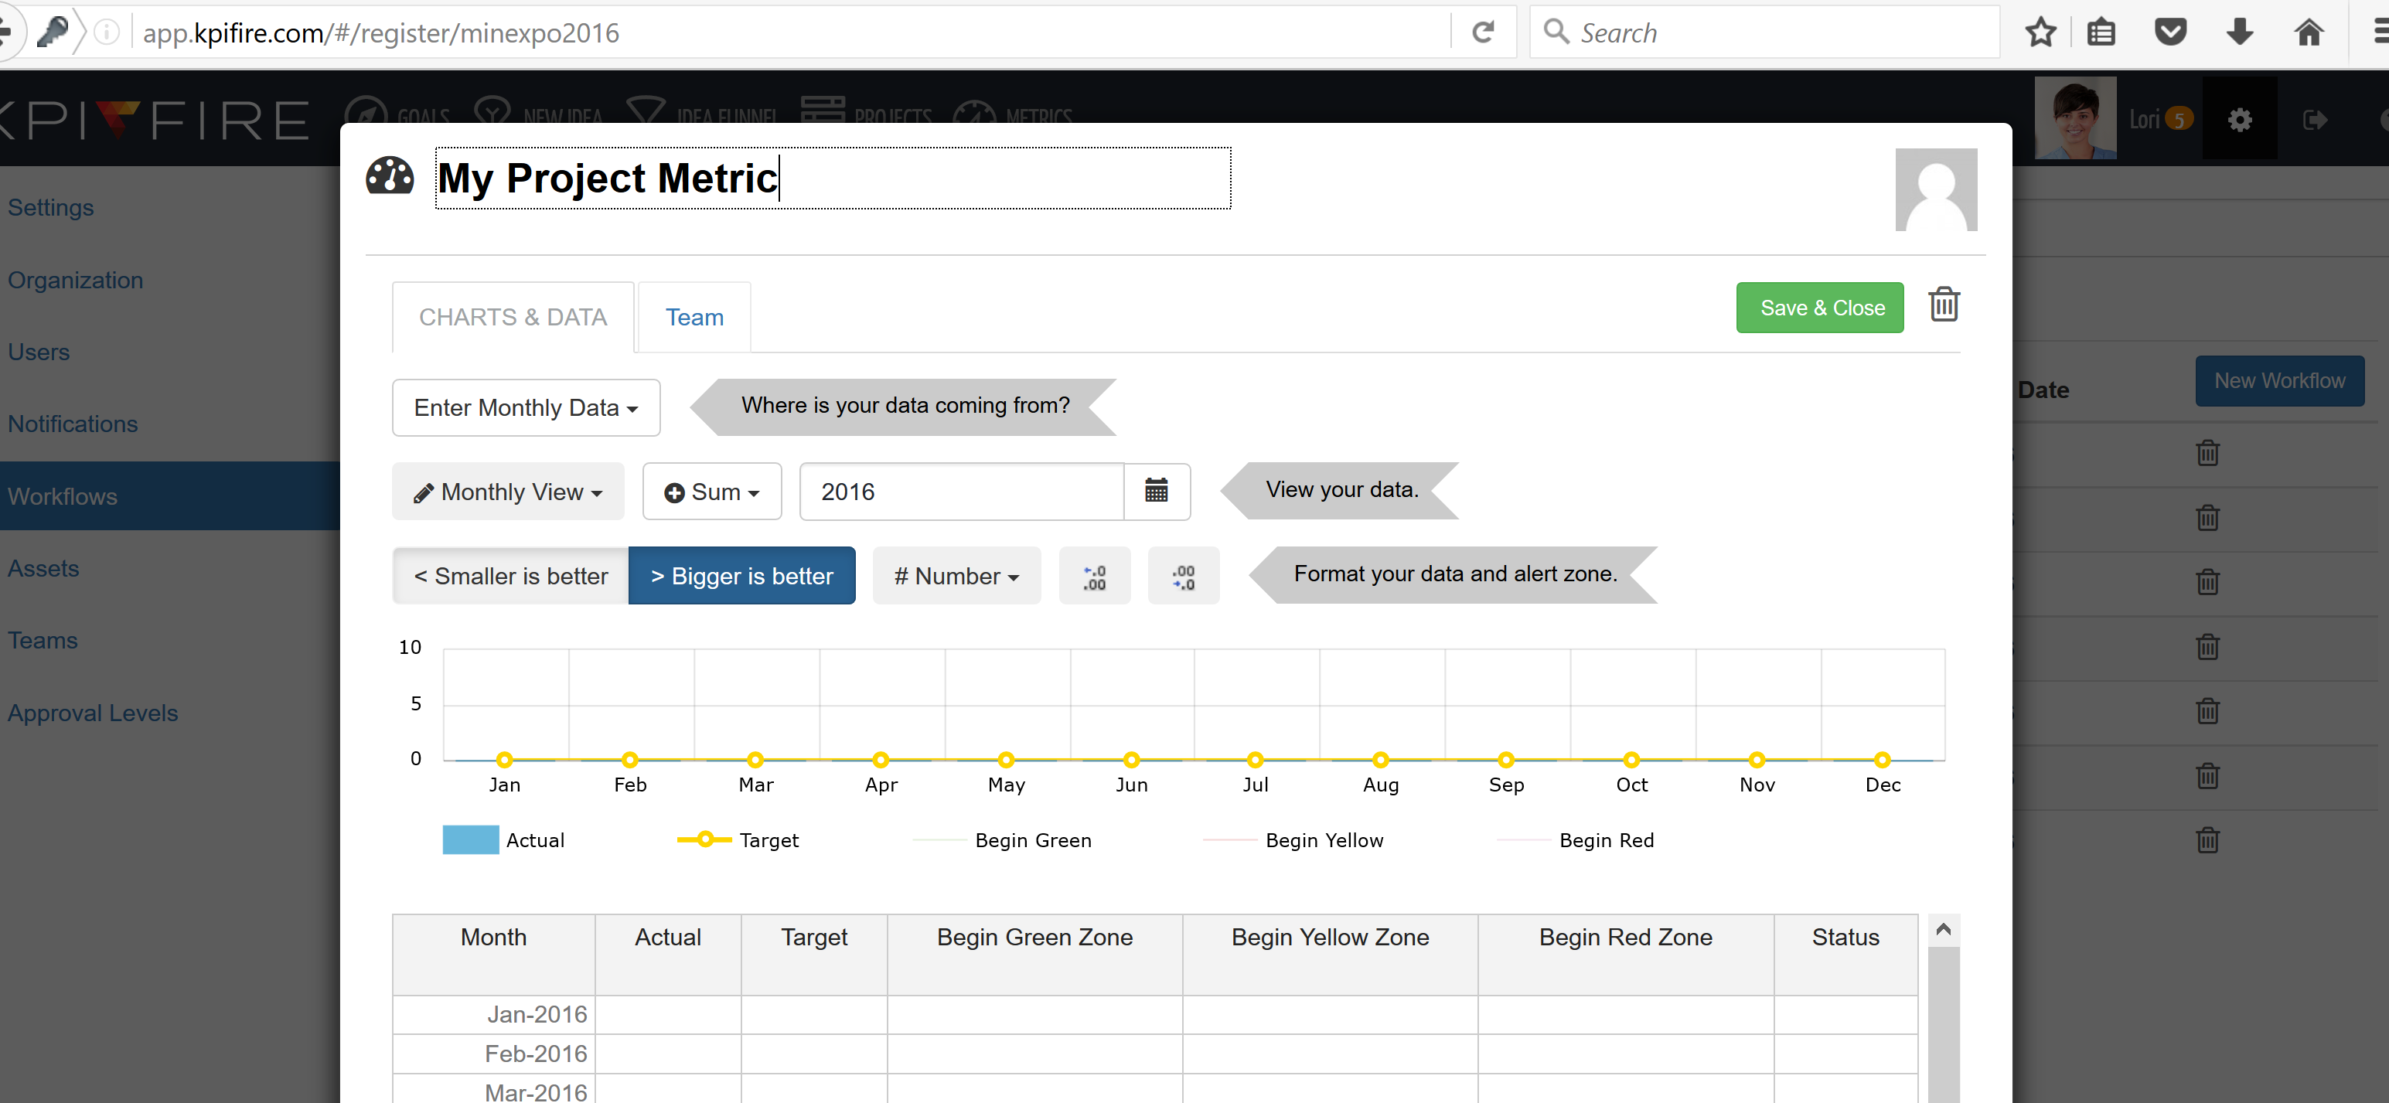Select Smaller is better option

click(x=510, y=576)
